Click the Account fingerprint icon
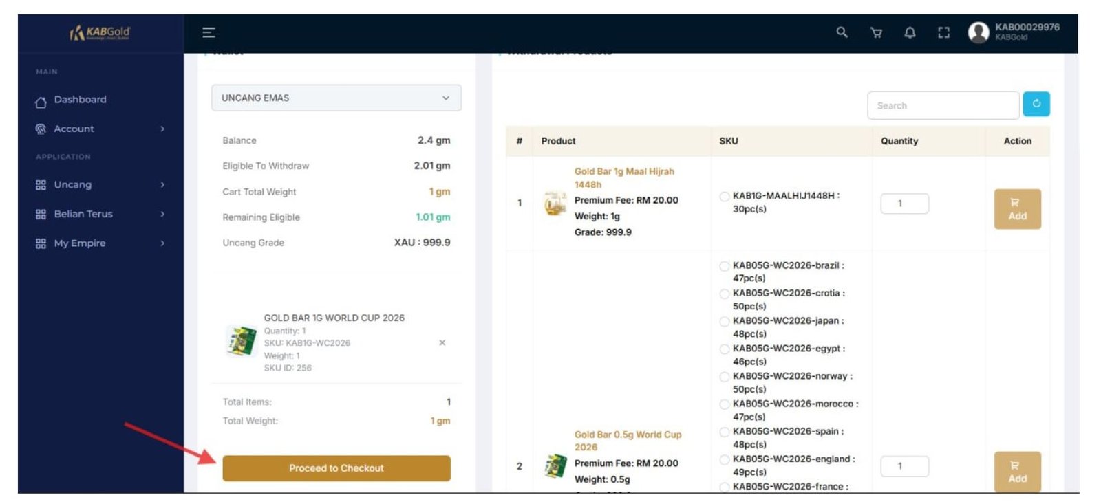The height and width of the screenshot is (504, 1101). click(41, 129)
